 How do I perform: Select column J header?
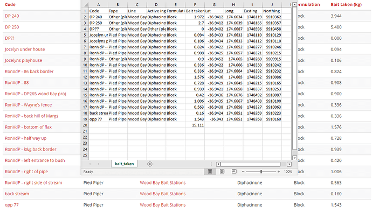point(272,5)
